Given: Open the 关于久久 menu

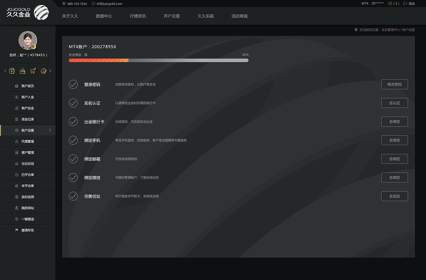Looking at the screenshot, I should pyautogui.click(x=70, y=16).
